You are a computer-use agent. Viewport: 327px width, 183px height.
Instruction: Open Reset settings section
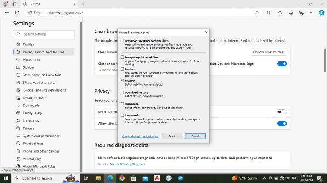point(43,144)
